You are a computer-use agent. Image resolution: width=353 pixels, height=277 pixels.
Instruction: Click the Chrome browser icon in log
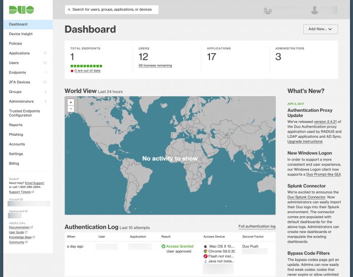point(205,251)
